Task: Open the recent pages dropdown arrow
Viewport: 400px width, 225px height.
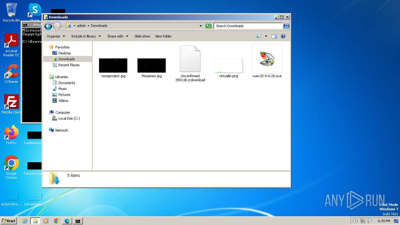Action: coord(63,26)
